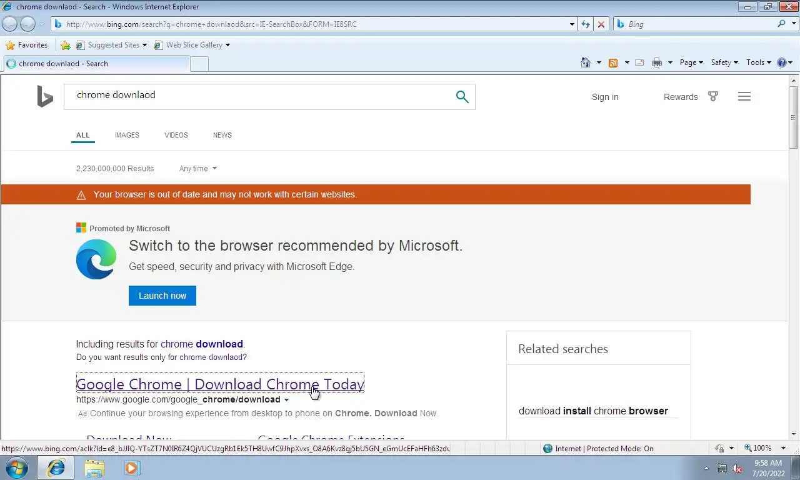Click the toolbar search magnifier icon
Image resolution: width=800 pixels, height=480 pixels.
[781, 24]
